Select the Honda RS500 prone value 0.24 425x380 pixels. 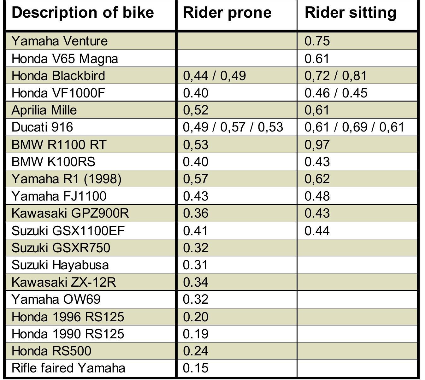(196, 351)
